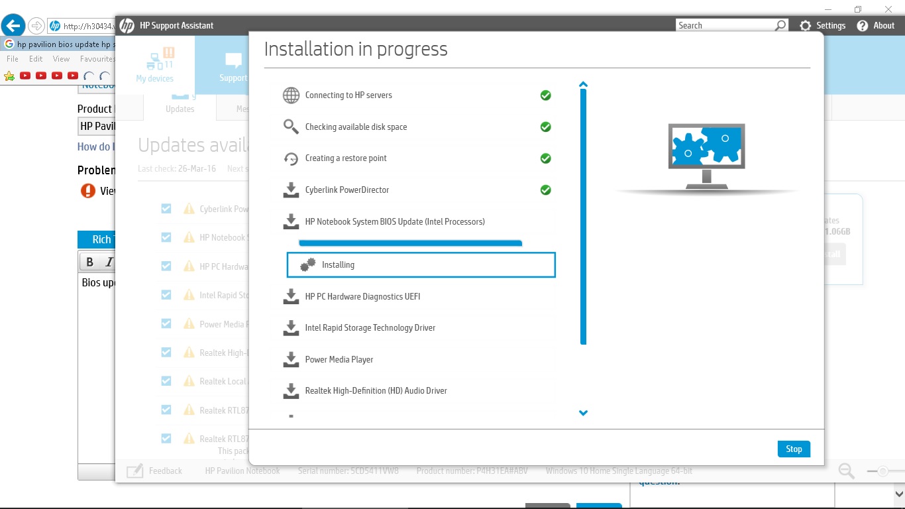Screen dimensions: 905x509
Task: Go back with the browser's blue back arrow
Action: 13,26
